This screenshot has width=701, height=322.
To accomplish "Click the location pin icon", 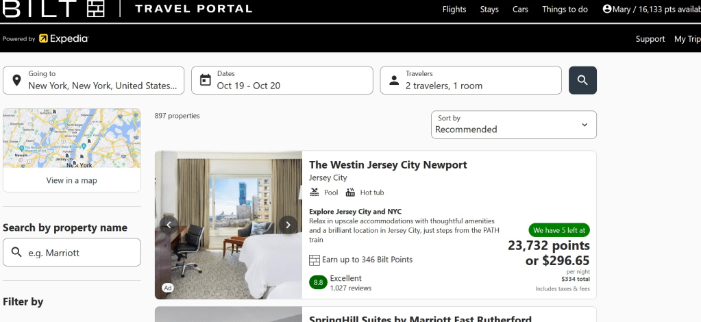I will [x=16, y=80].
